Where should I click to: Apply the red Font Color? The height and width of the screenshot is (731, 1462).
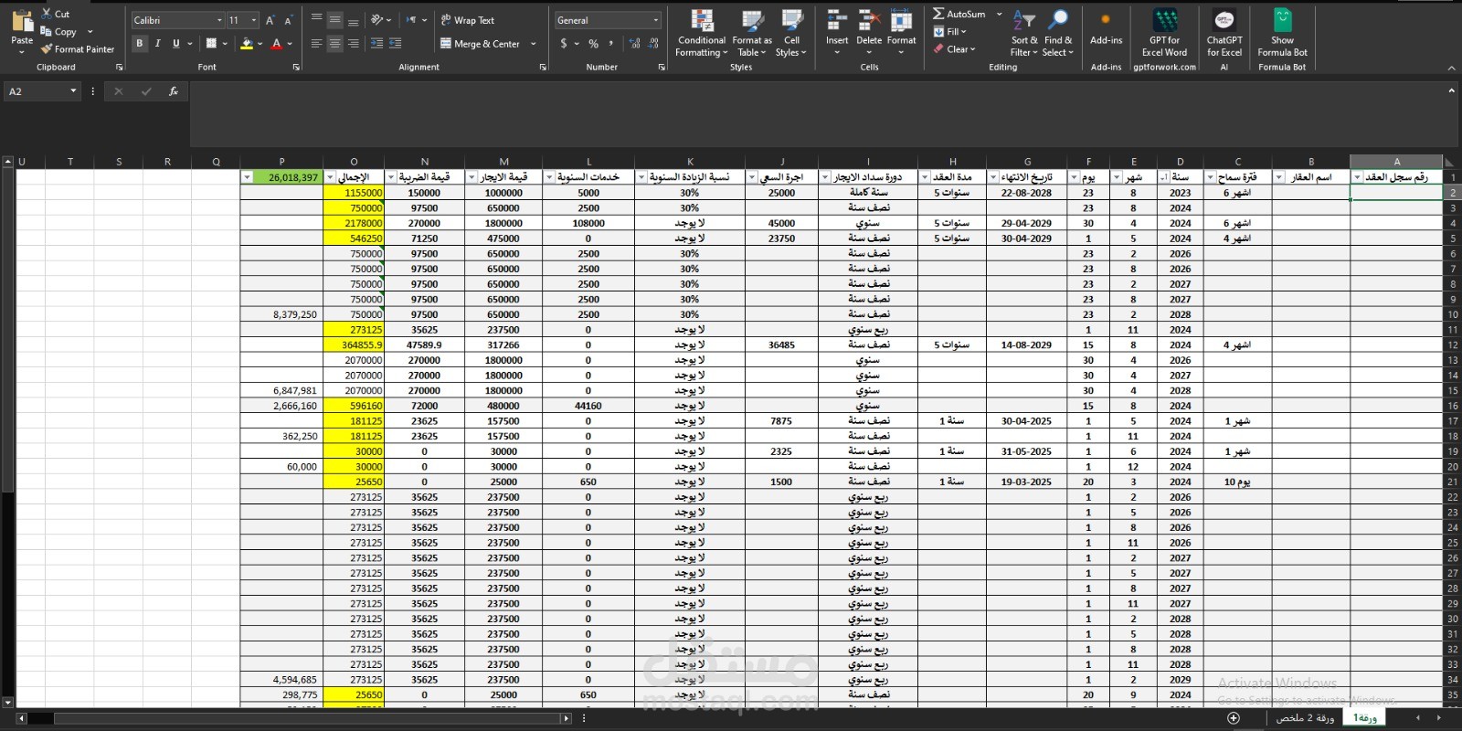pos(276,43)
